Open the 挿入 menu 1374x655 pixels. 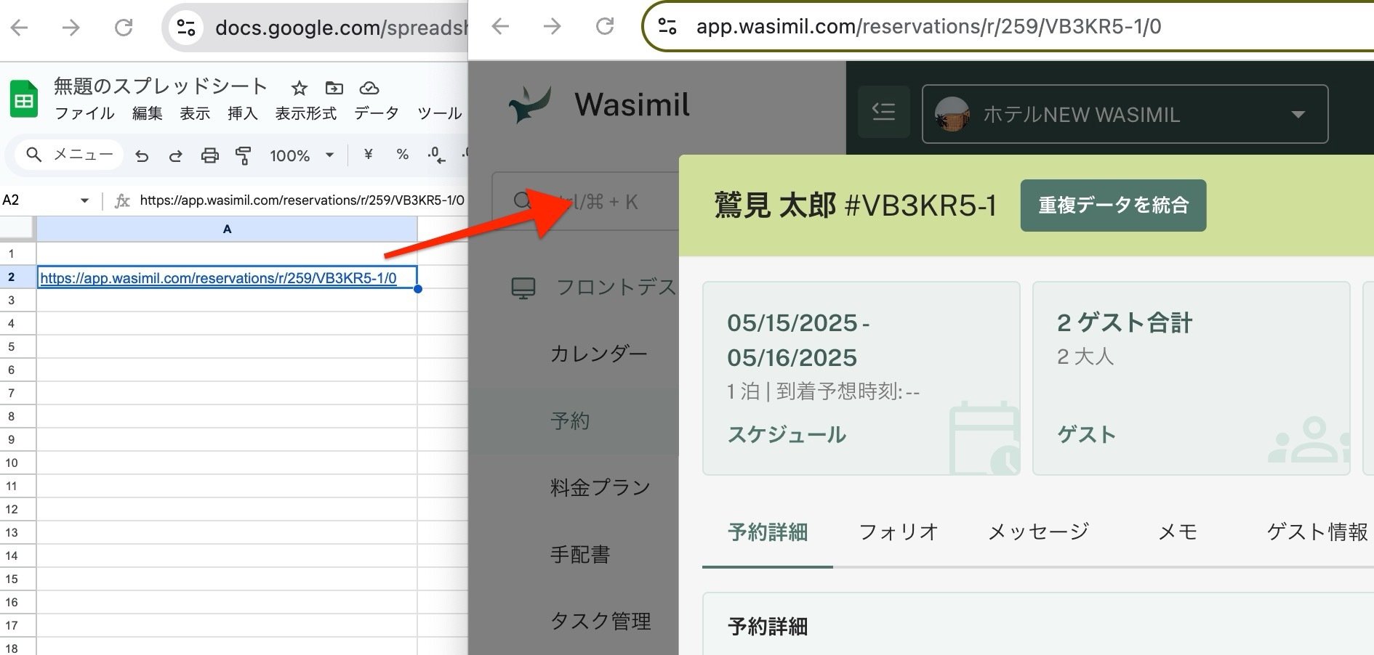coord(243,113)
